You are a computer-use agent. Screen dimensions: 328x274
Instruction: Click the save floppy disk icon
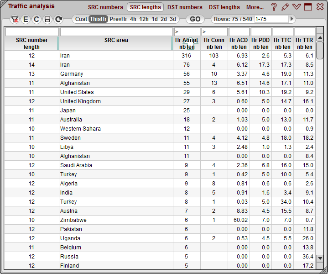[47, 19]
